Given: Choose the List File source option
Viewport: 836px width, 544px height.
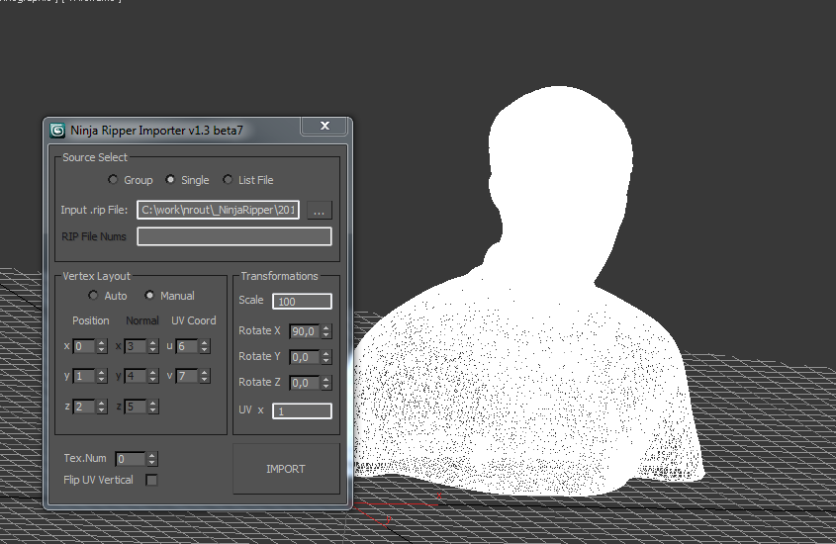Looking at the screenshot, I should click(x=228, y=180).
